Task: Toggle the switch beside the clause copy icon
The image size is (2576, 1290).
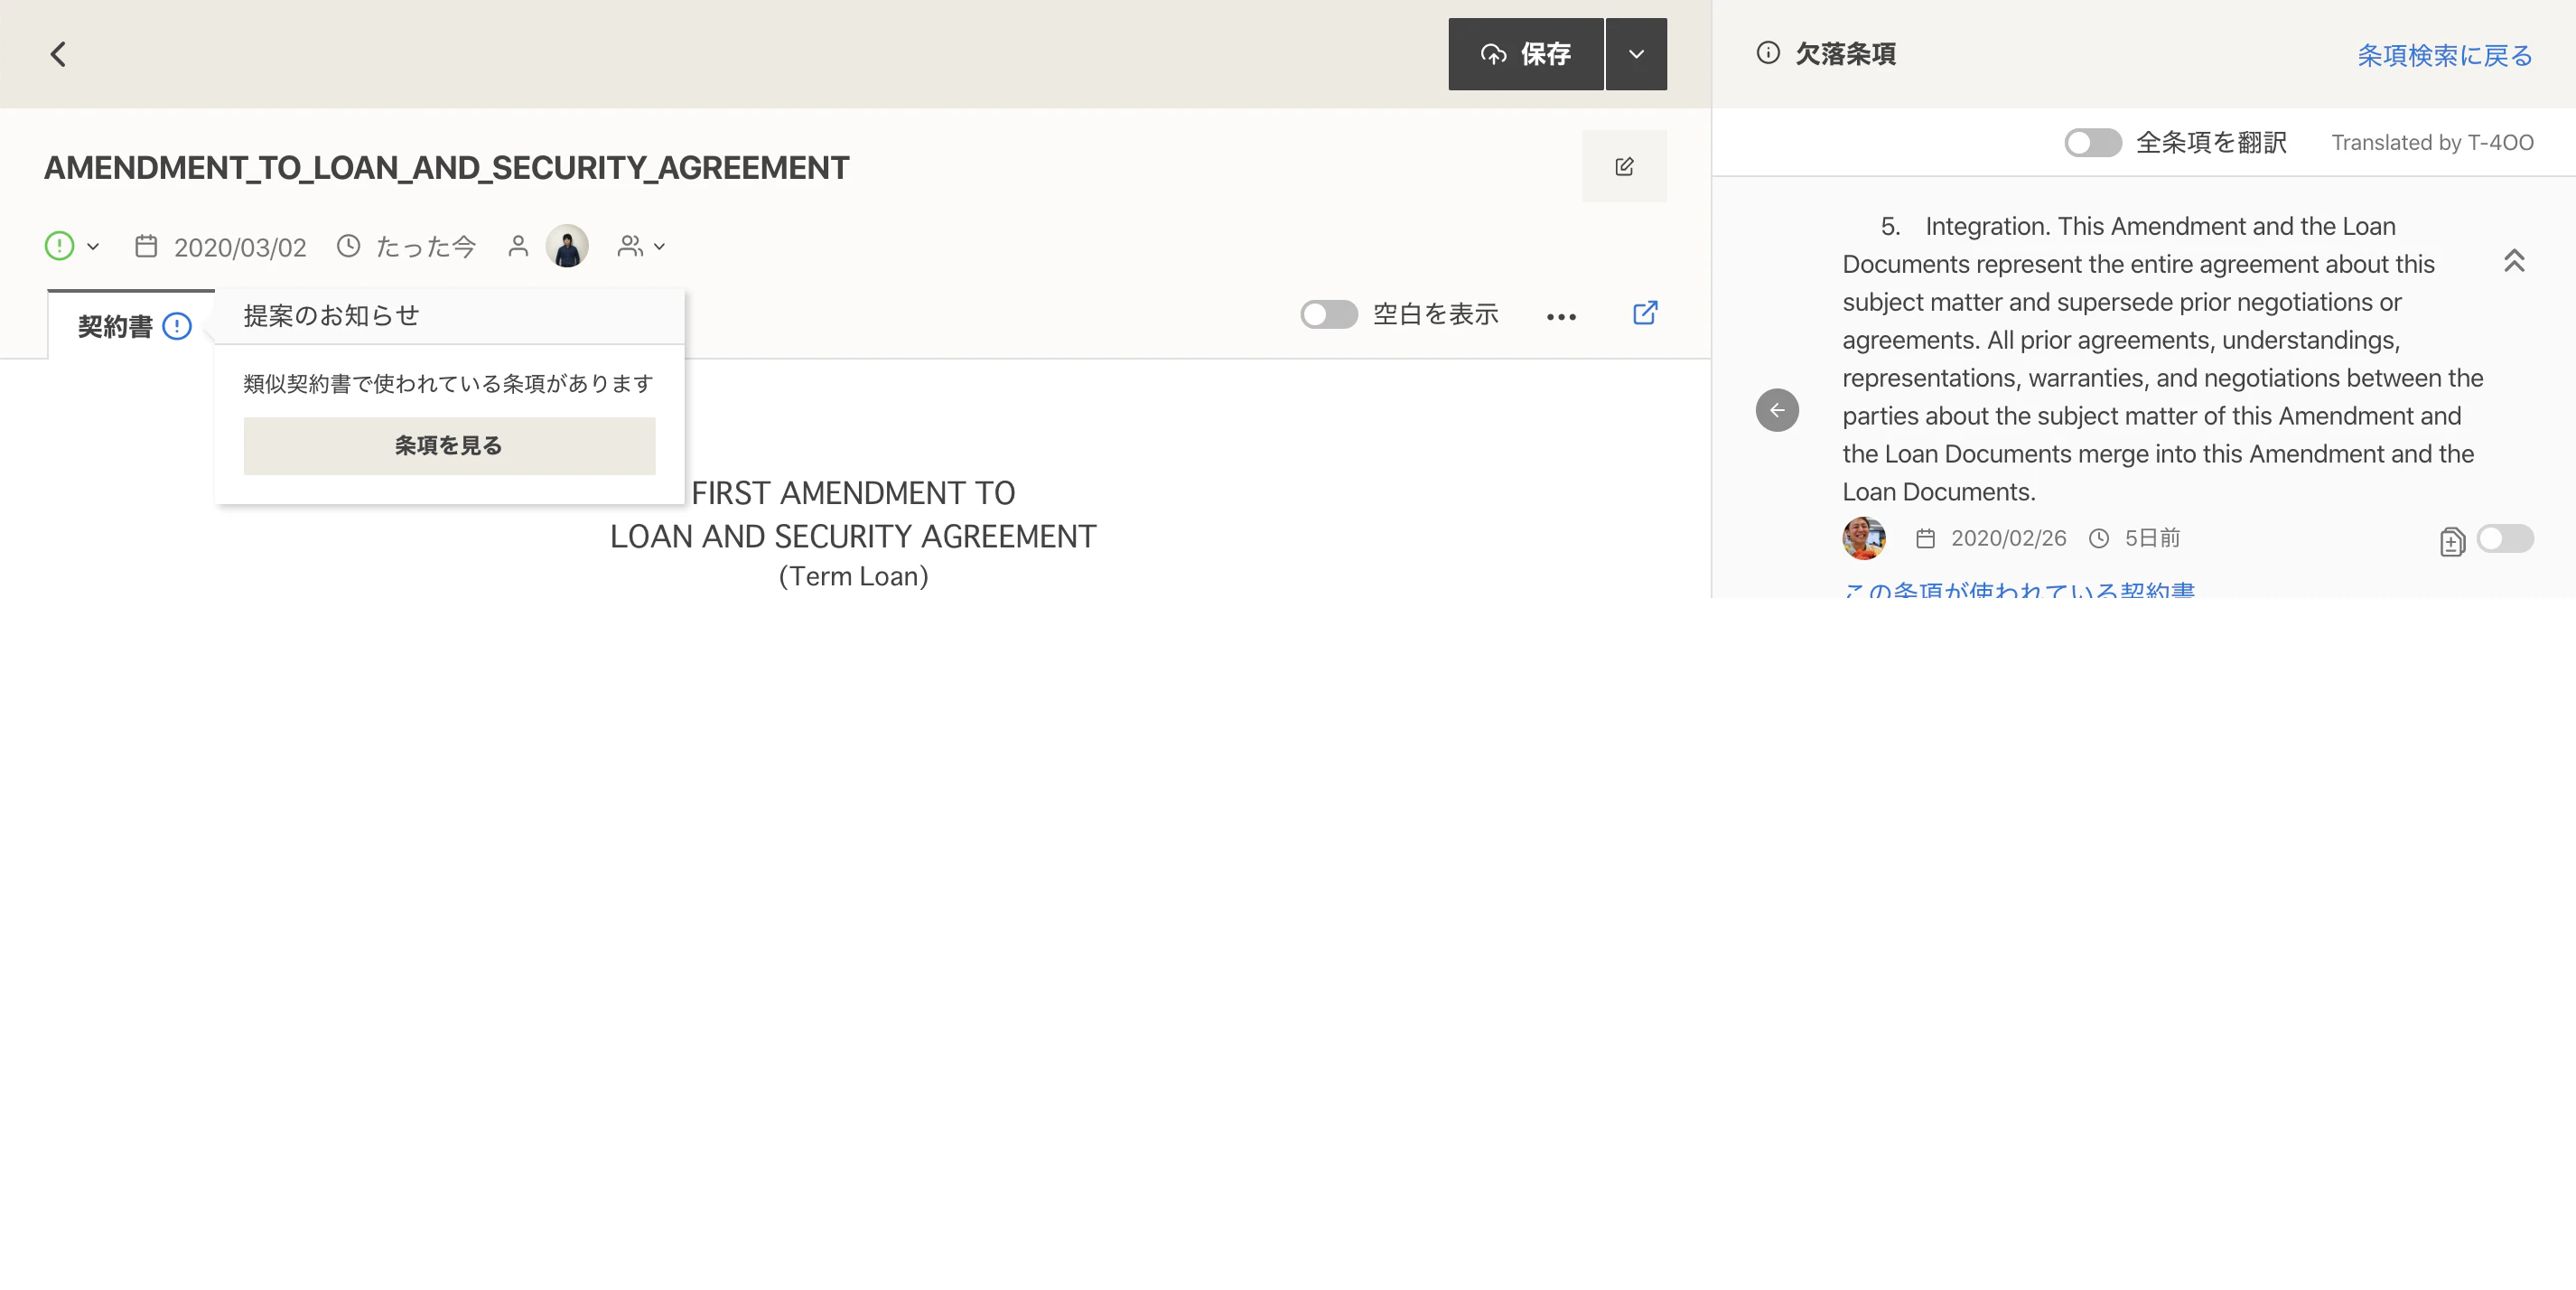Action: tap(2505, 539)
